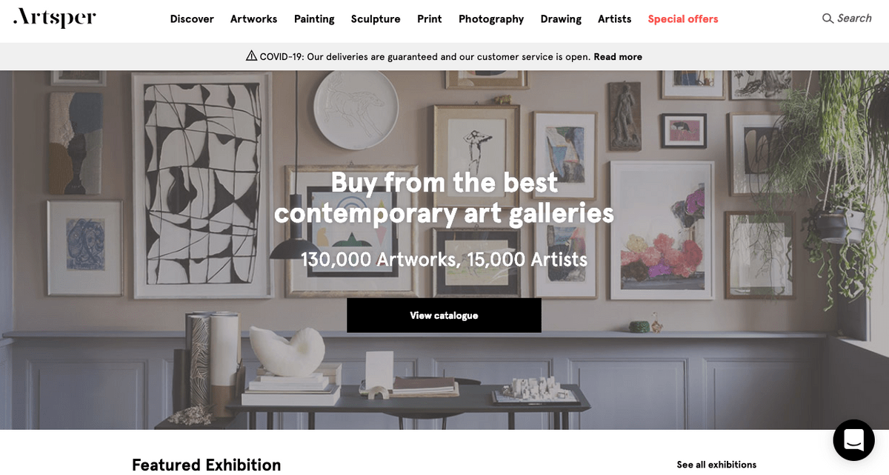Select Painting in the navigation
This screenshot has width=889, height=475.
coord(314,19)
